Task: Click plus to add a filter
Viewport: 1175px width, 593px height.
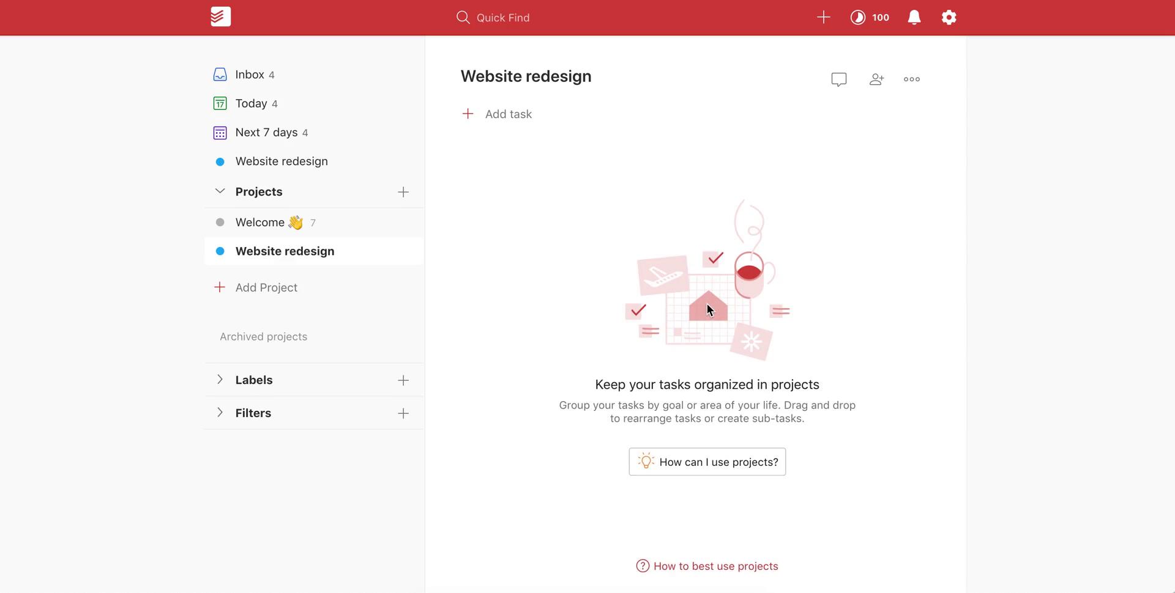Action: tap(403, 413)
